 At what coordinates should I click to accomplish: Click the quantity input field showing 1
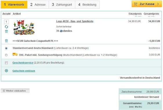pyautogui.click(x=6, y=22)
